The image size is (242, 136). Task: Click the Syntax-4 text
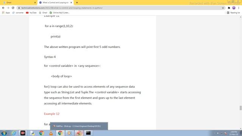pos(50,57)
